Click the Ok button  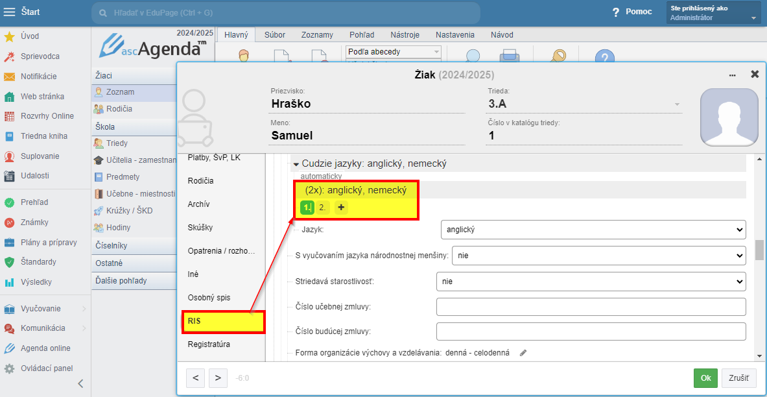pos(705,378)
